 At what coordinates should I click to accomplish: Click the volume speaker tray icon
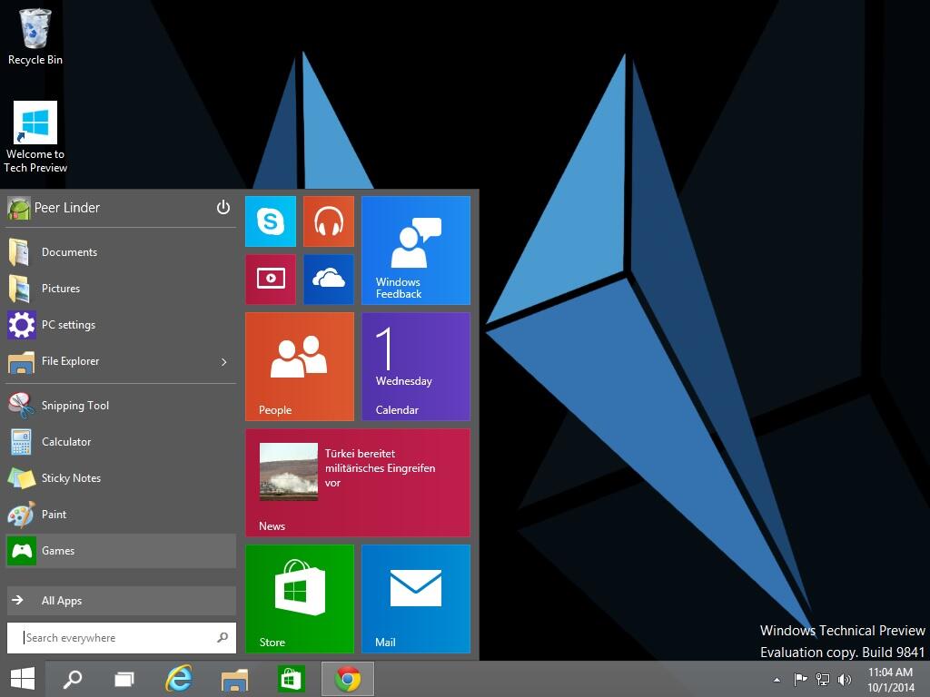click(844, 679)
